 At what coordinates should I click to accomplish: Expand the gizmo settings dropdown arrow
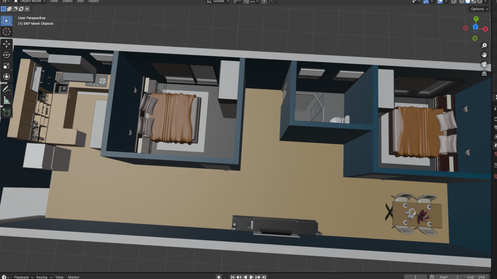click(x=432, y=1)
